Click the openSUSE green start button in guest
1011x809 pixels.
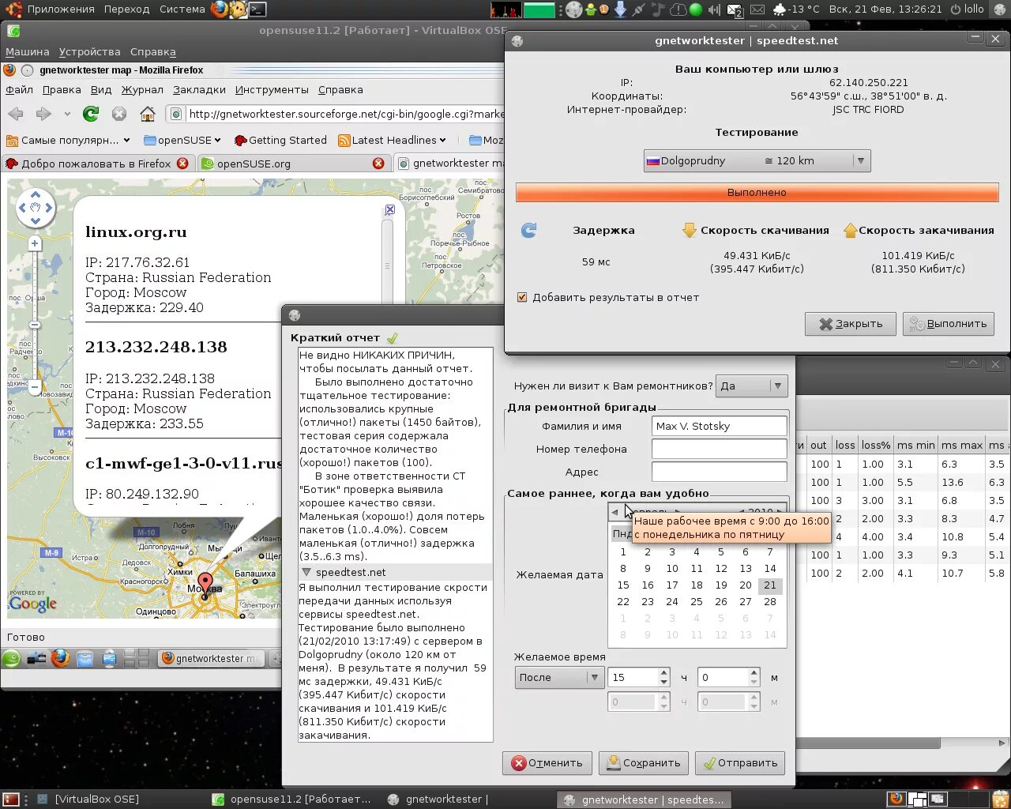tap(11, 658)
